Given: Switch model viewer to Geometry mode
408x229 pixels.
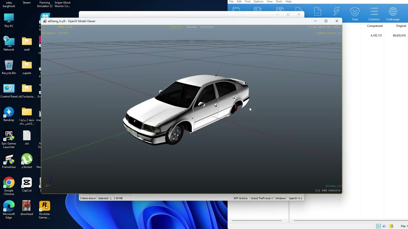Looking at the screenshot, I should click(176, 27).
